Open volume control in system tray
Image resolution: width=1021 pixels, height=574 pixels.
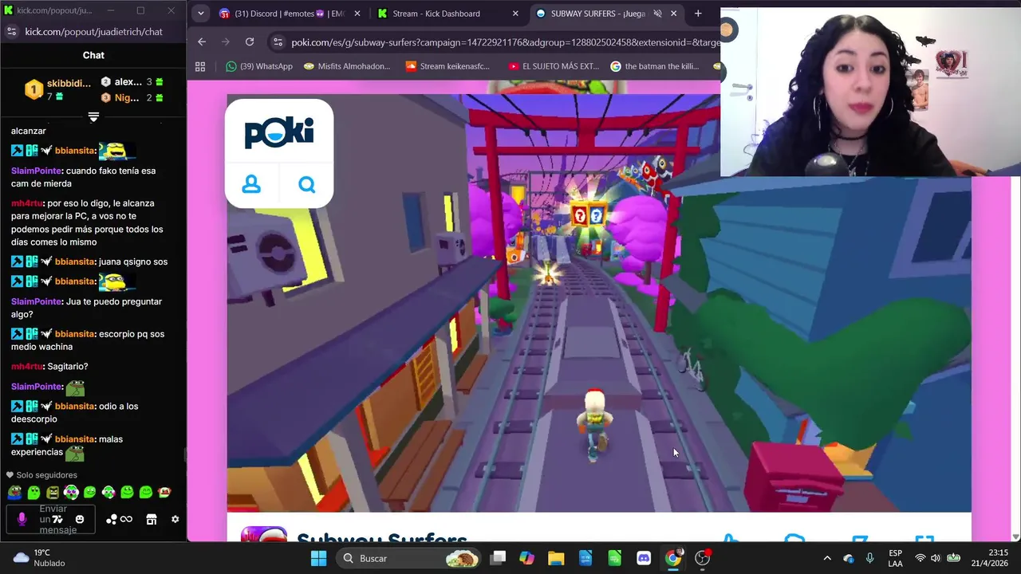coord(936,558)
